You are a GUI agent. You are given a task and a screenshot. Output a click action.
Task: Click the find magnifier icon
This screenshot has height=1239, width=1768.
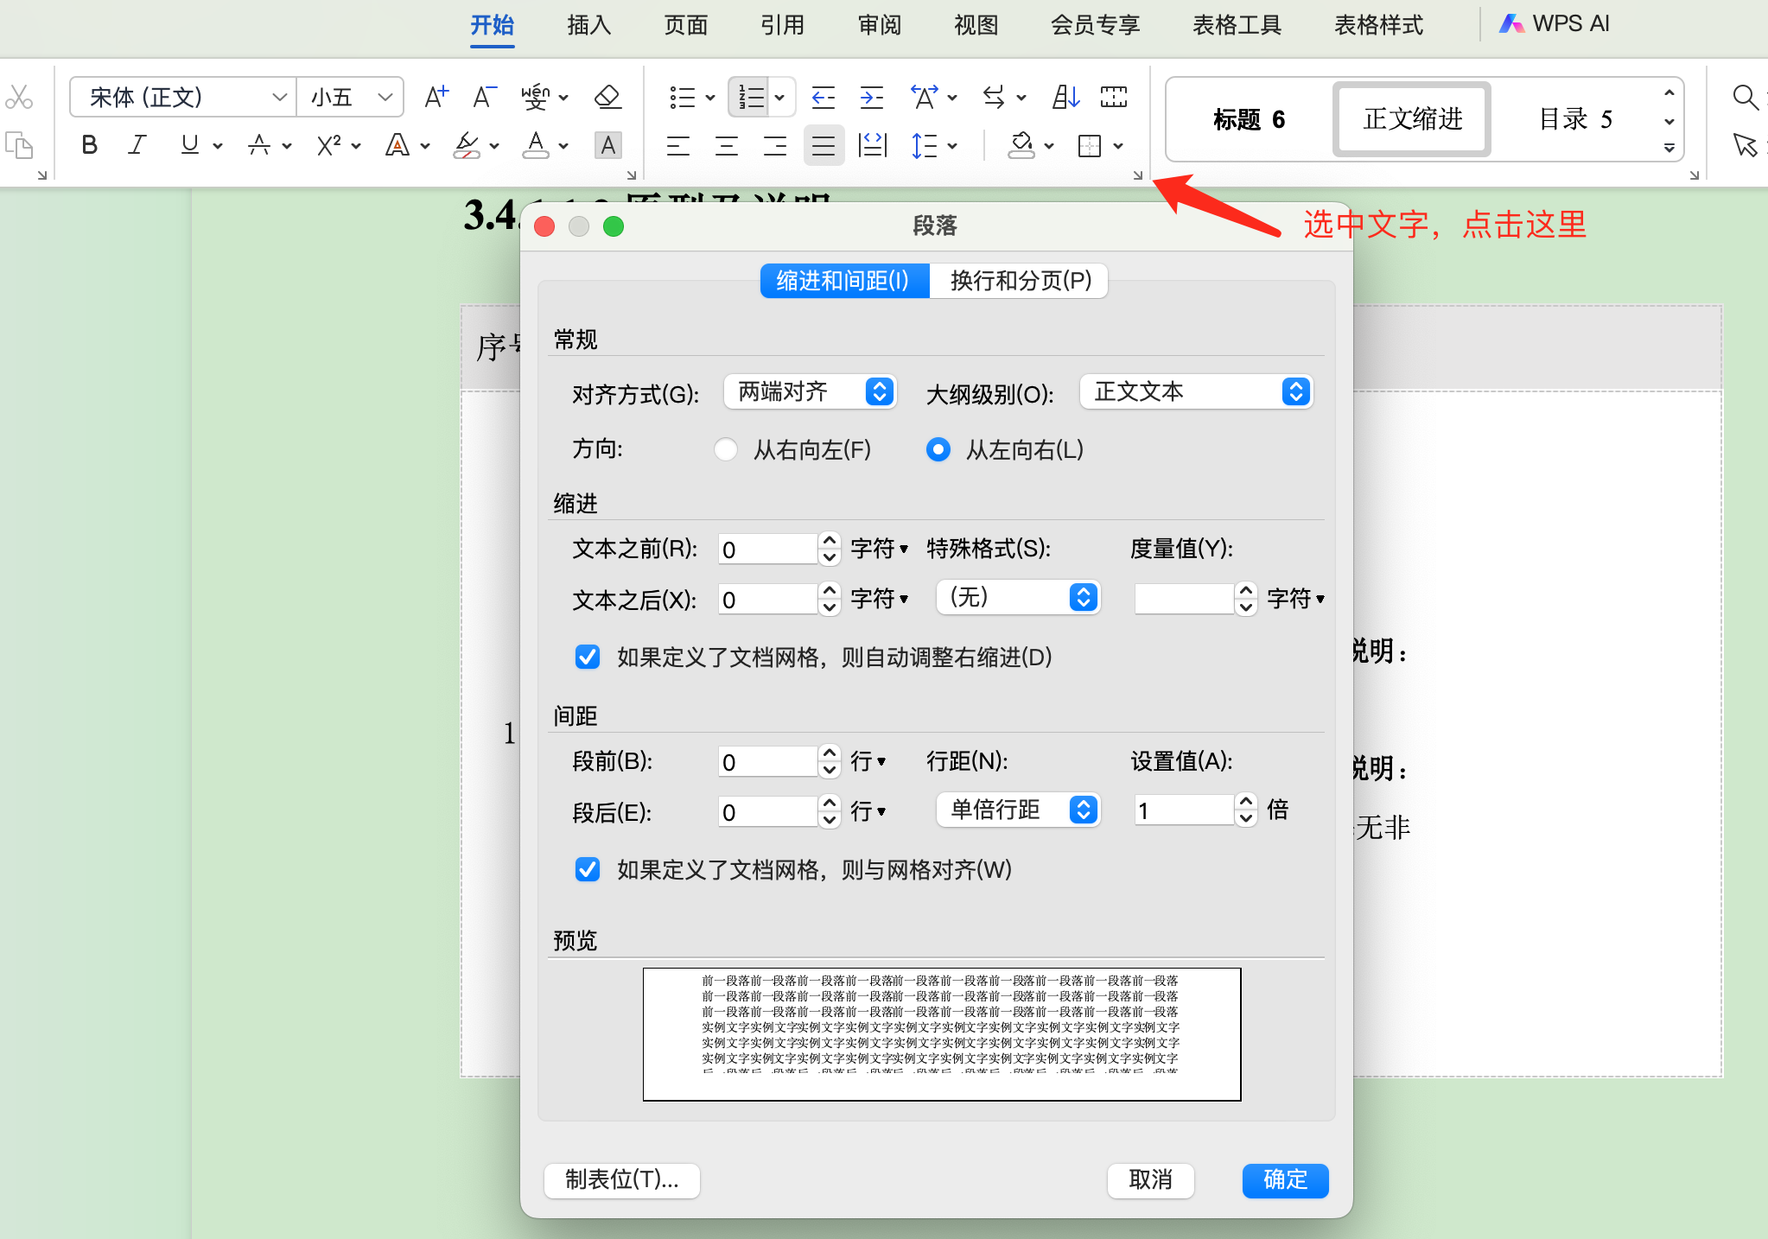(1745, 97)
